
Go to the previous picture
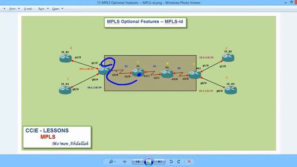click(x=138, y=161)
